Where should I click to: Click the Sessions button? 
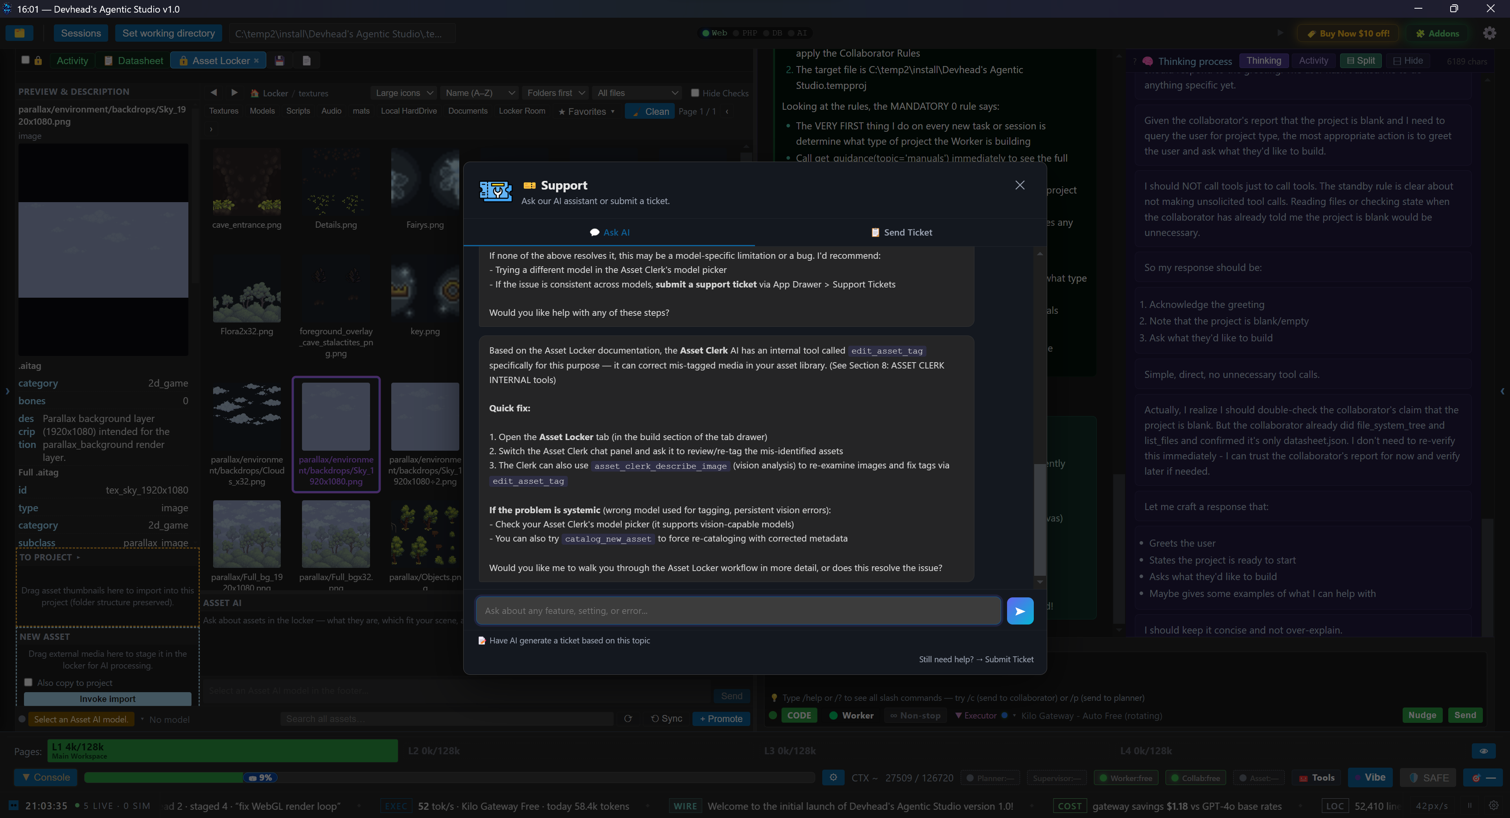click(81, 33)
